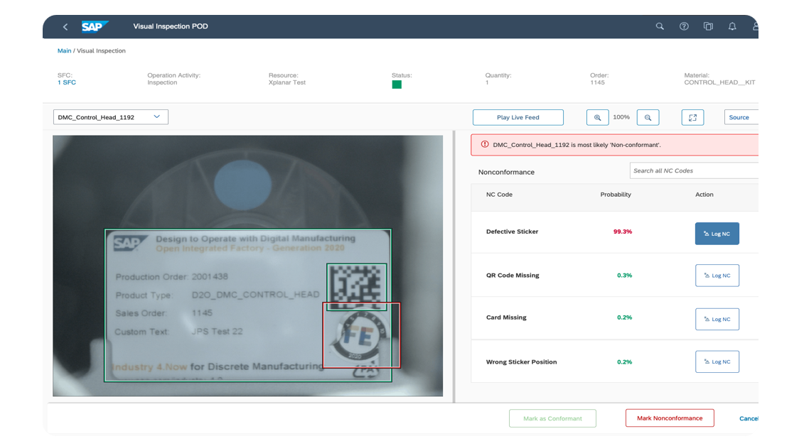Screen dimensions: 804x446
Task: Open the help question mark icon
Action: tap(684, 26)
